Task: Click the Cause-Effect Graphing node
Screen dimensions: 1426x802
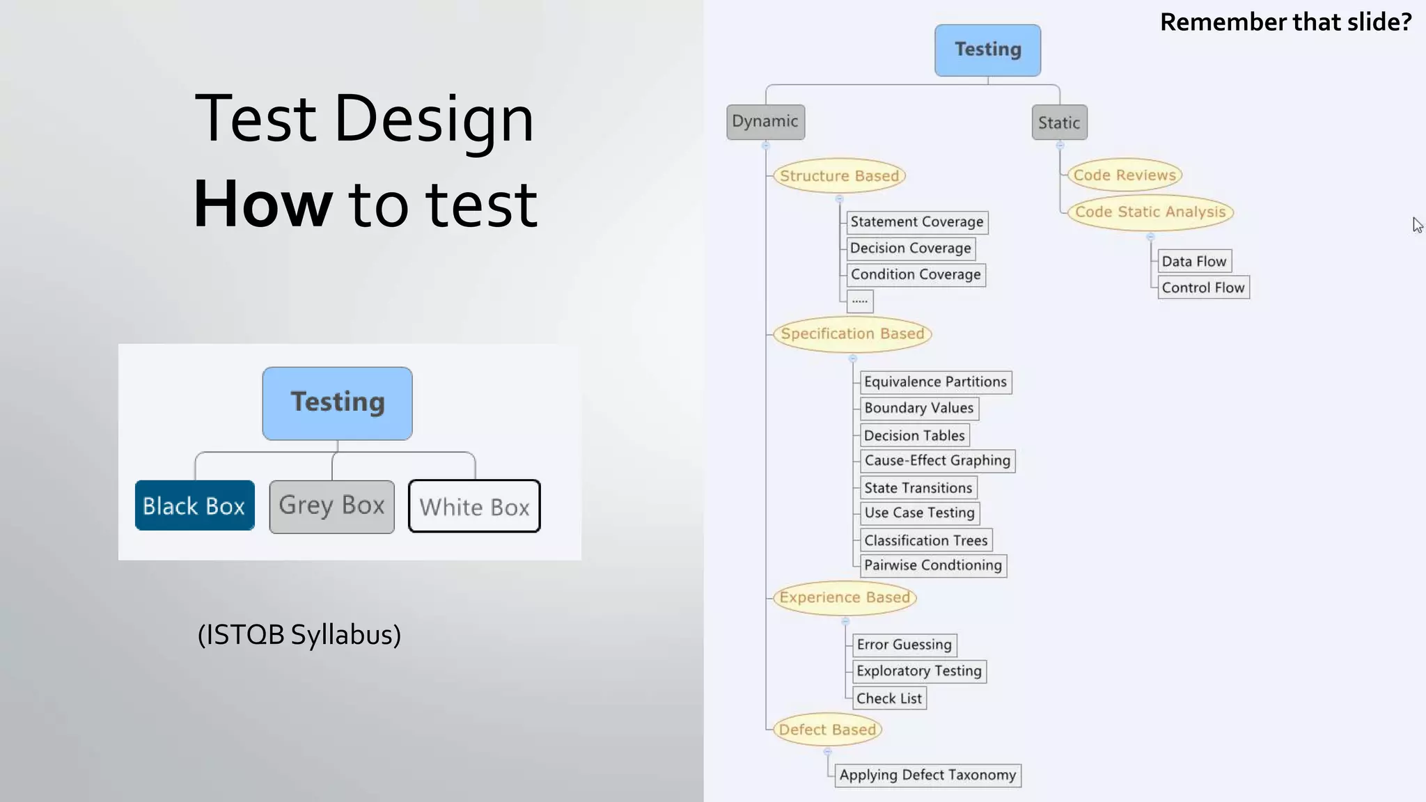Action: point(937,461)
